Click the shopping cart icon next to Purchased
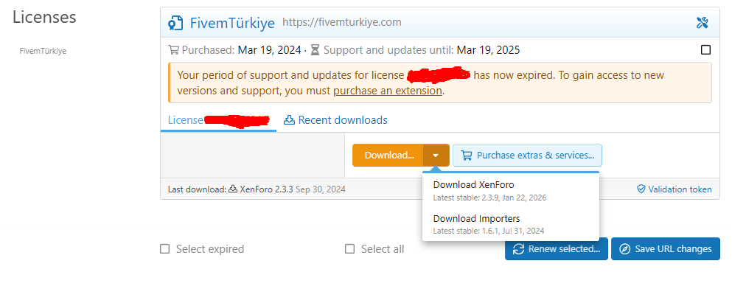This screenshot has width=746, height=286. click(174, 50)
